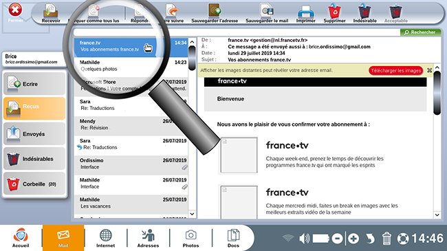
Task: Click attachment paperclip on Mathilde Interface email
Action: tap(185, 187)
